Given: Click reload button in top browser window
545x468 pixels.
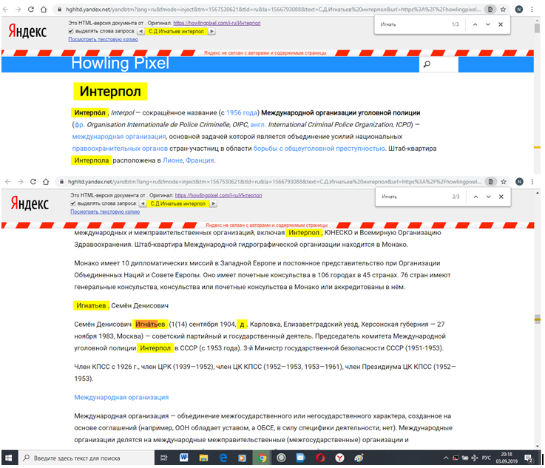Looking at the screenshot, I should point(31,10).
